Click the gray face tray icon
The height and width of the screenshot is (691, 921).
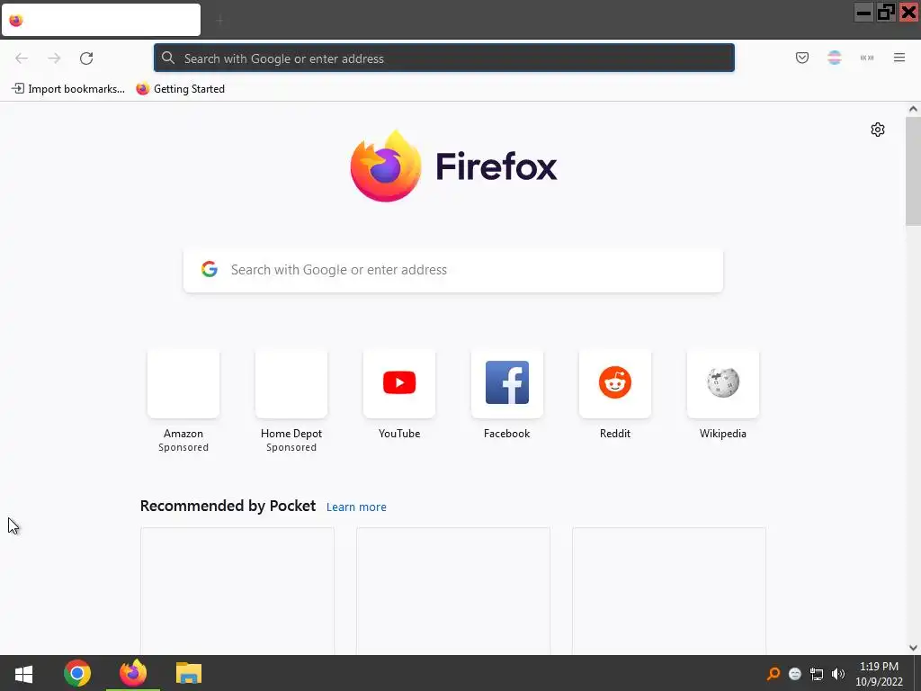pyautogui.click(x=795, y=673)
